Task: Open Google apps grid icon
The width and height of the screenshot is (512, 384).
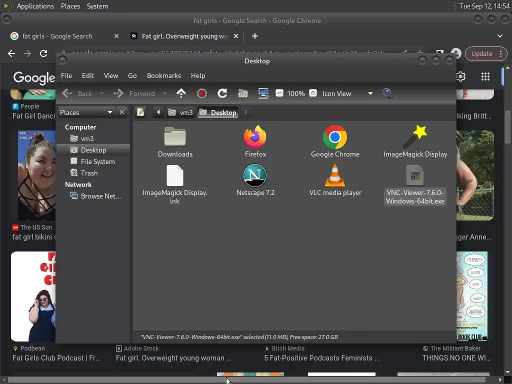Action: coord(485,76)
